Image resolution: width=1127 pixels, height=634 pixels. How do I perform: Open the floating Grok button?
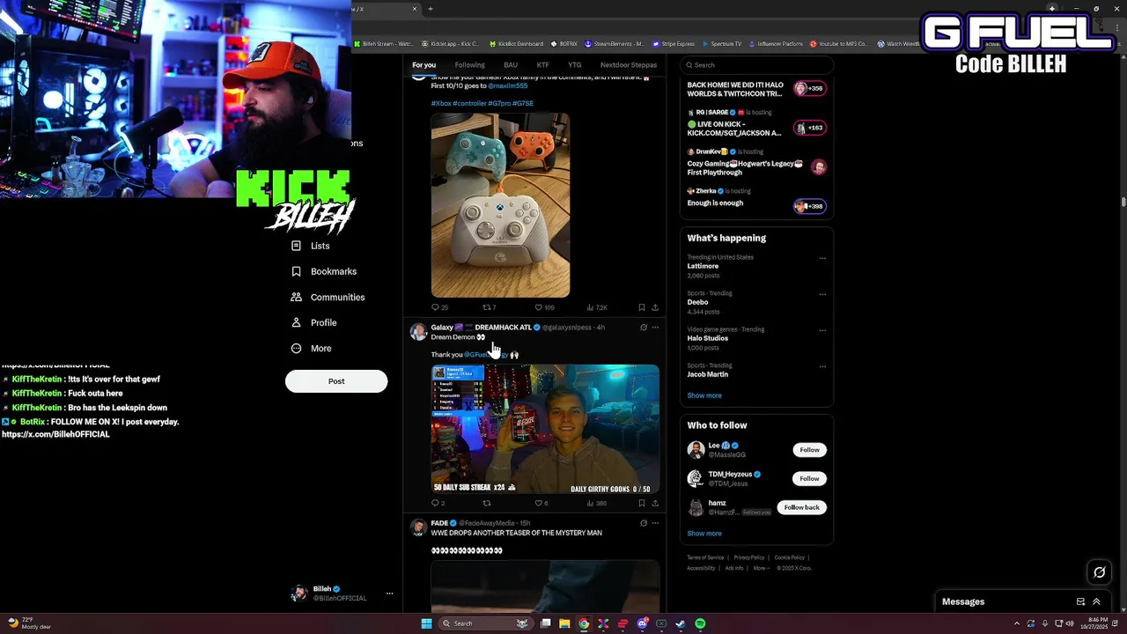[1099, 572]
